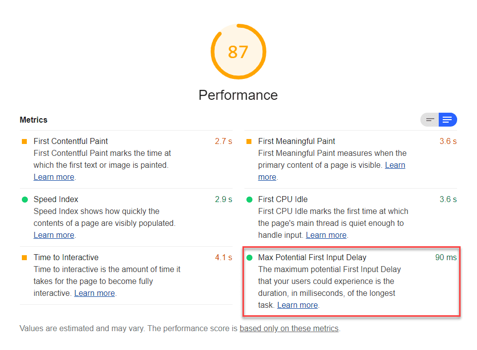Click the orange square beside Time to Interactive
This screenshot has width=477, height=350.
click(24, 257)
